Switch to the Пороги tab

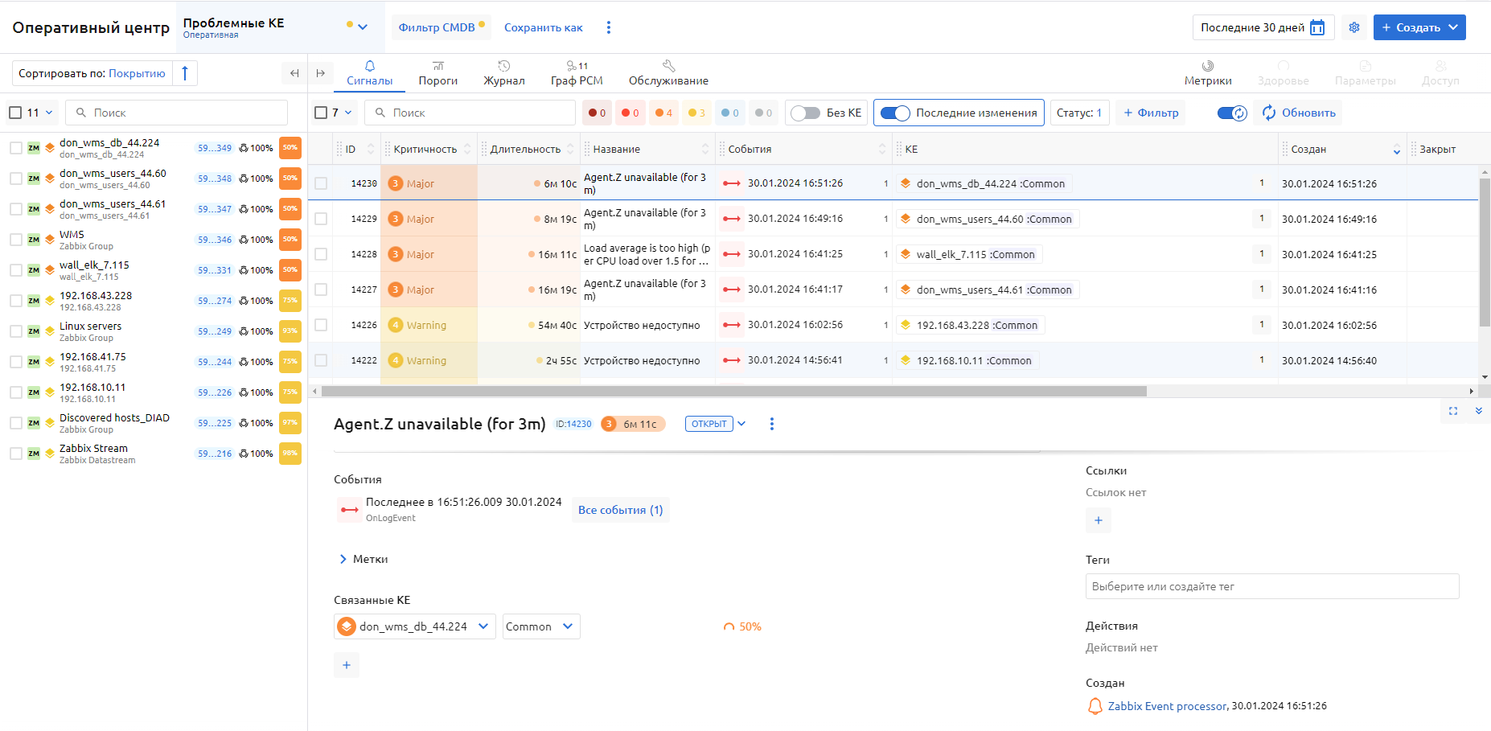point(437,73)
